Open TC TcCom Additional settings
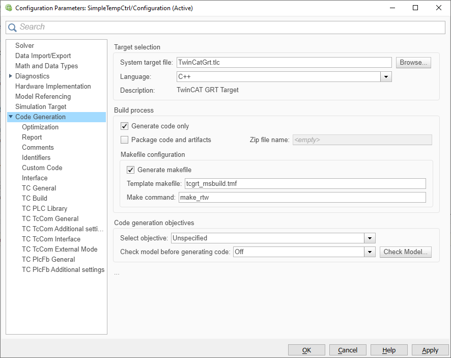 click(x=63, y=229)
